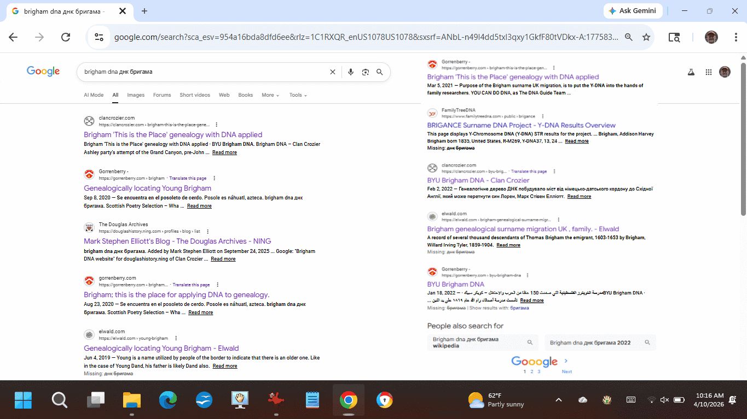
Task: Open Search Labs flask icon
Action: tap(691, 72)
